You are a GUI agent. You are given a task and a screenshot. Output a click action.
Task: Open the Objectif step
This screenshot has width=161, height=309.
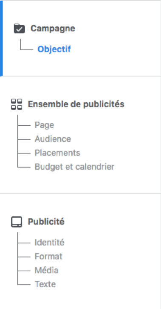pyautogui.click(x=54, y=49)
